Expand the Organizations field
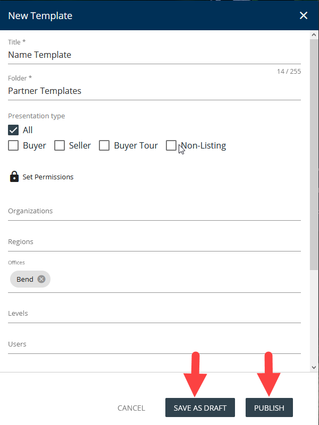 pos(154,211)
